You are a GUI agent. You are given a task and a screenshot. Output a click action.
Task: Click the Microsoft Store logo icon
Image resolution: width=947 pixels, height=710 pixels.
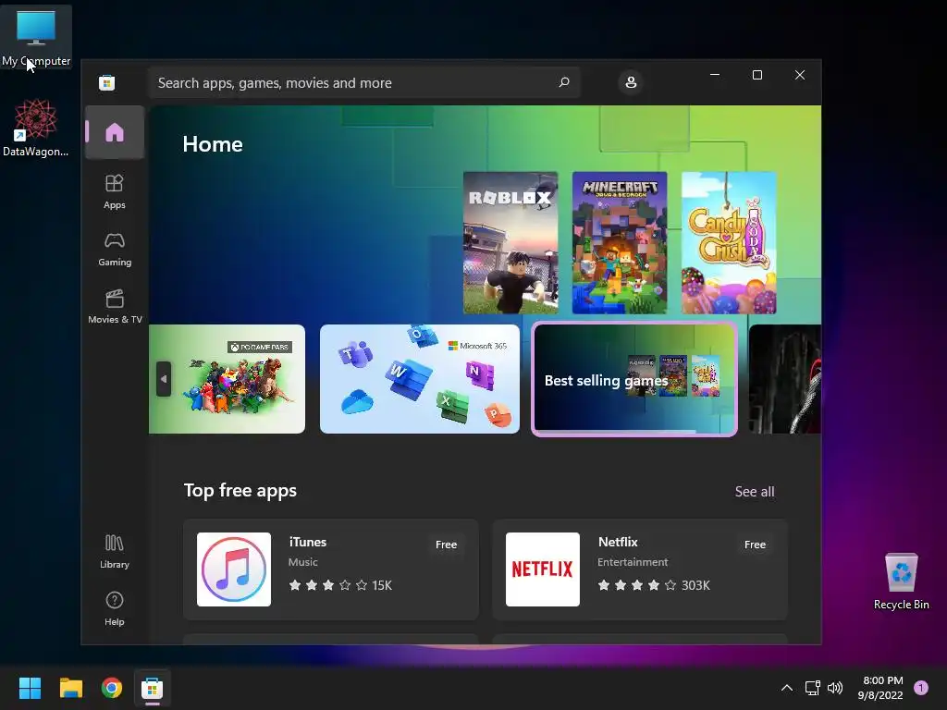point(107,82)
